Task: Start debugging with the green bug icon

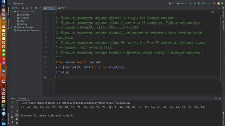Action: [195, 3]
